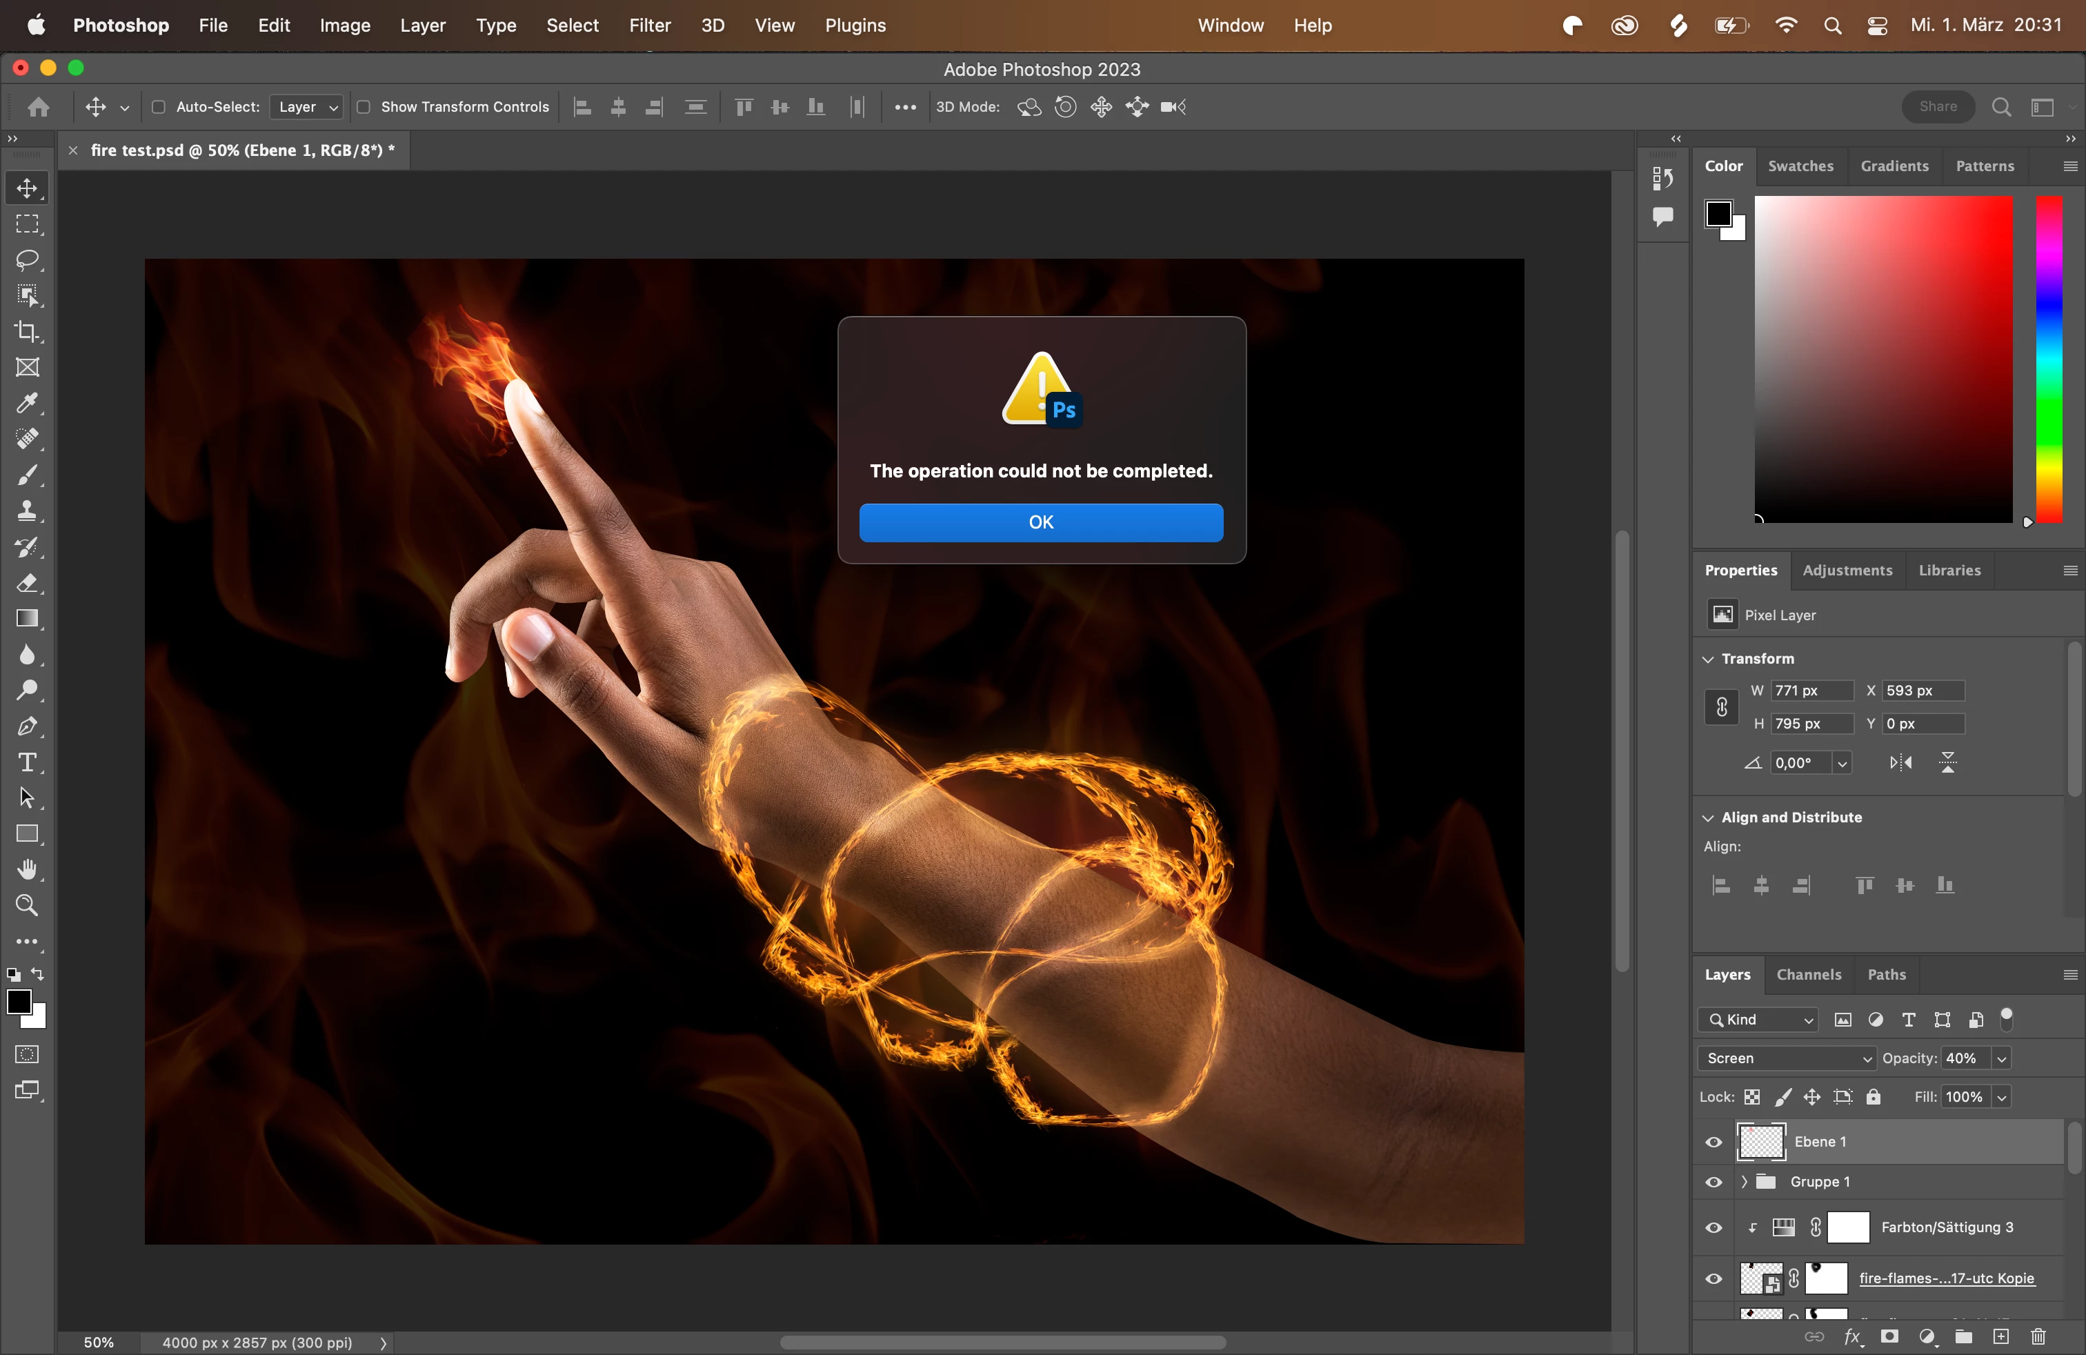Enable the Auto-Select checkbox
Image resolution: width=2086 pixels, height=1355 pixels.
click(x=159, y=107)
